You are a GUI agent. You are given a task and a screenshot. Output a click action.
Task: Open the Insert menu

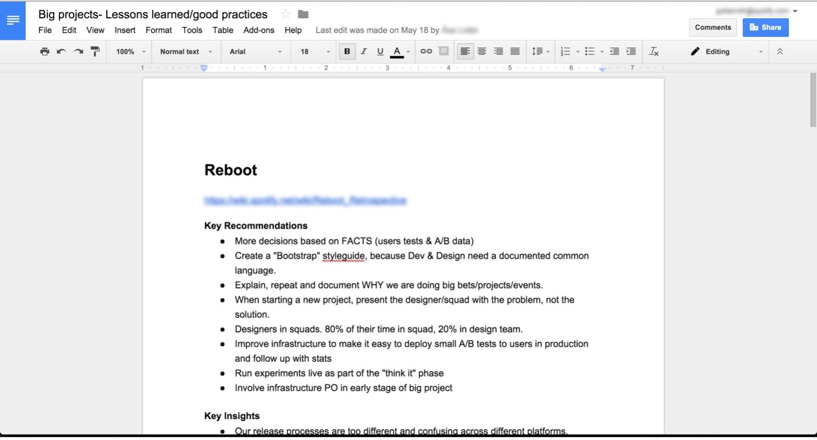125,30
